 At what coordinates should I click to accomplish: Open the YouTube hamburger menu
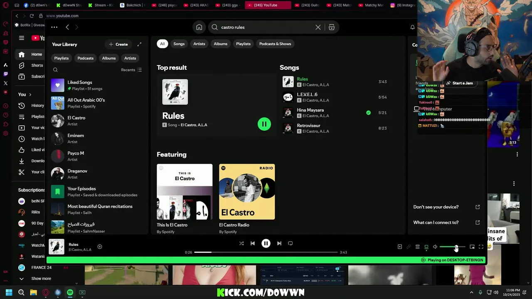22,38
